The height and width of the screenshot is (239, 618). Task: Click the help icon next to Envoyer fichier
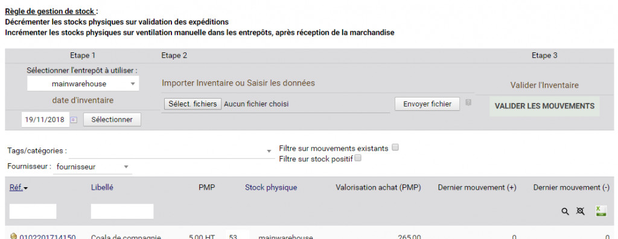click(468, 102)
